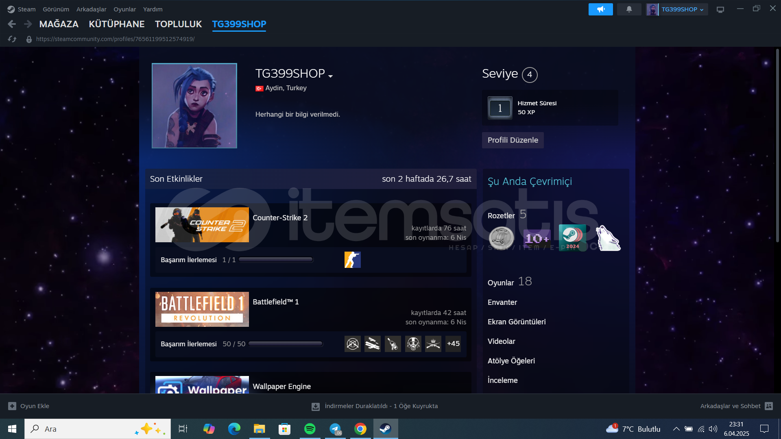The image size is (781, 439).
Task: Click the Battlefield 1 Revolution banner
Action: pos(202,309)
